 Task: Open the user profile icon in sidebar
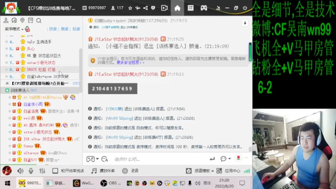click(x=6, y=20)
